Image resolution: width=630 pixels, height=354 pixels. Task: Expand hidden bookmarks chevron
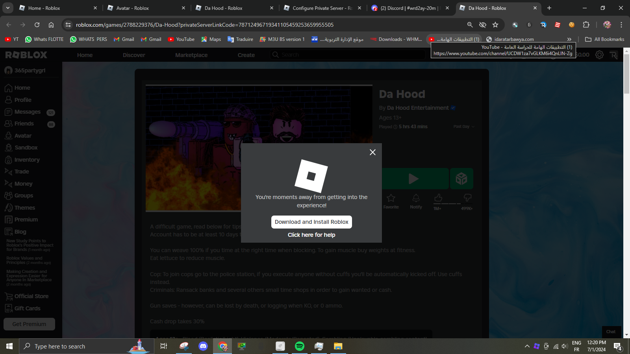tap(569, 39)
